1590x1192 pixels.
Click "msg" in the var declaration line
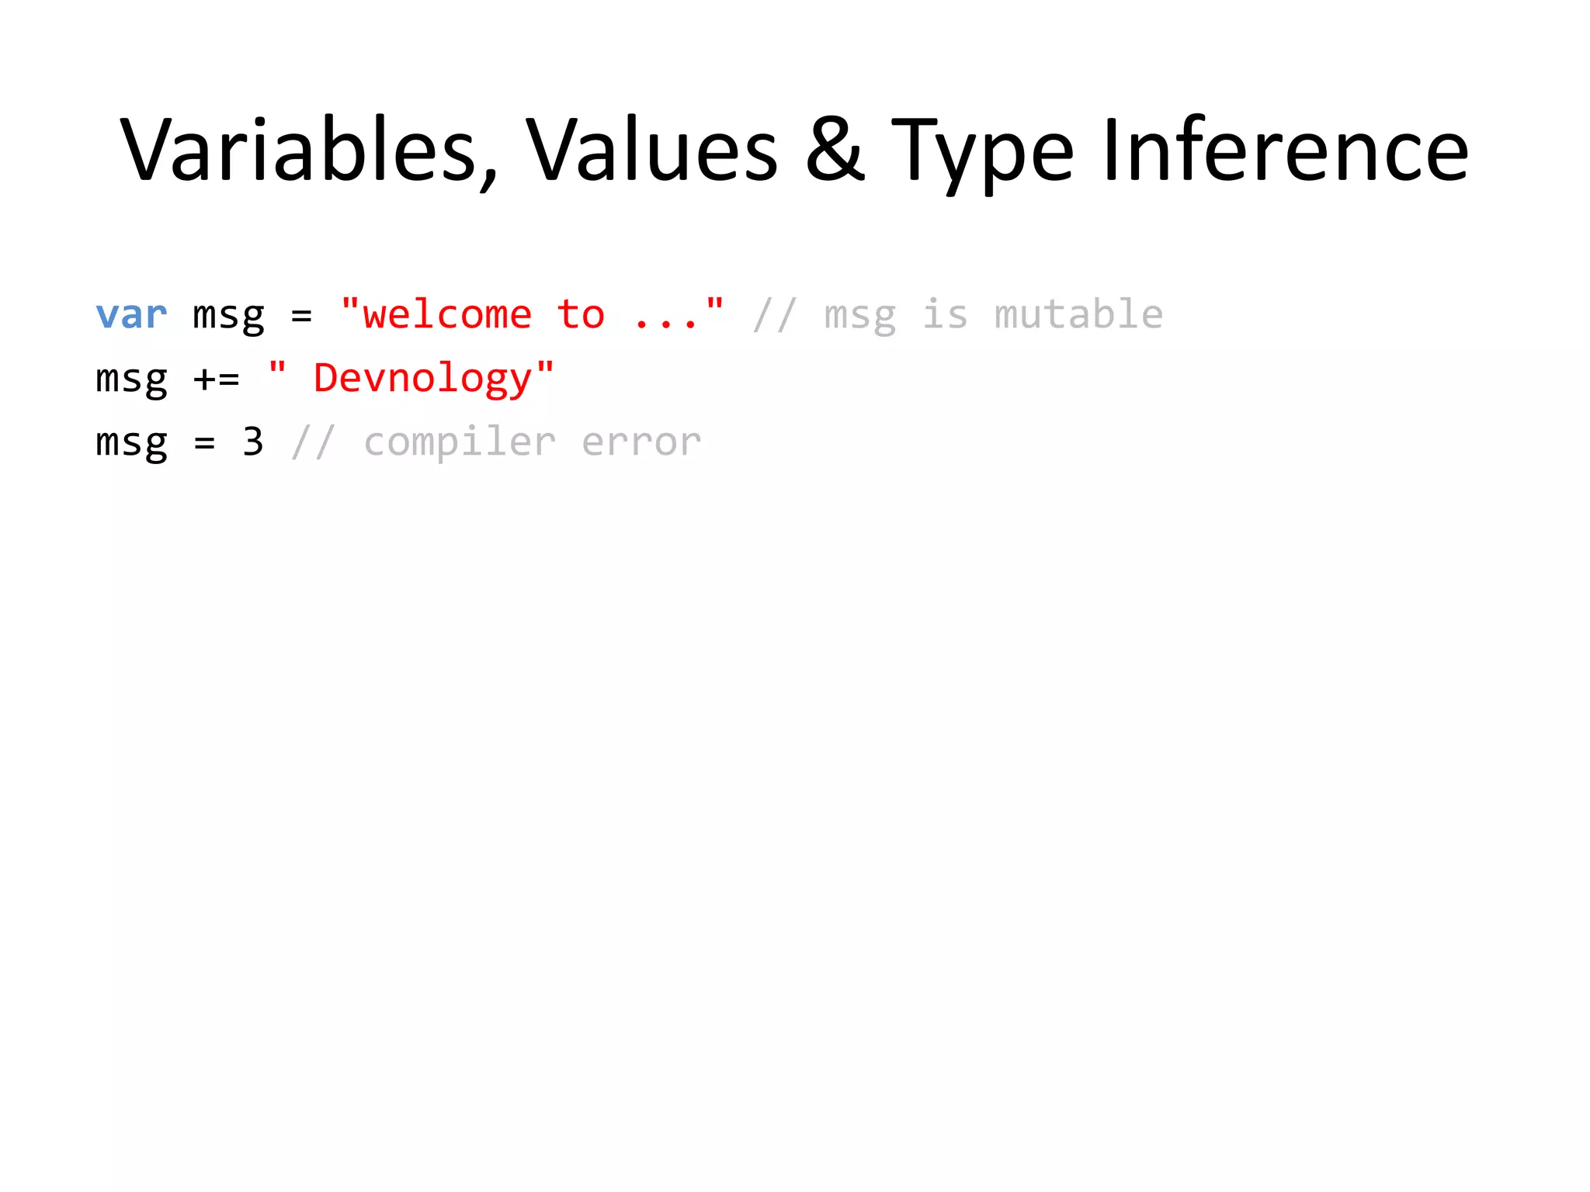[x=228, y=317]
